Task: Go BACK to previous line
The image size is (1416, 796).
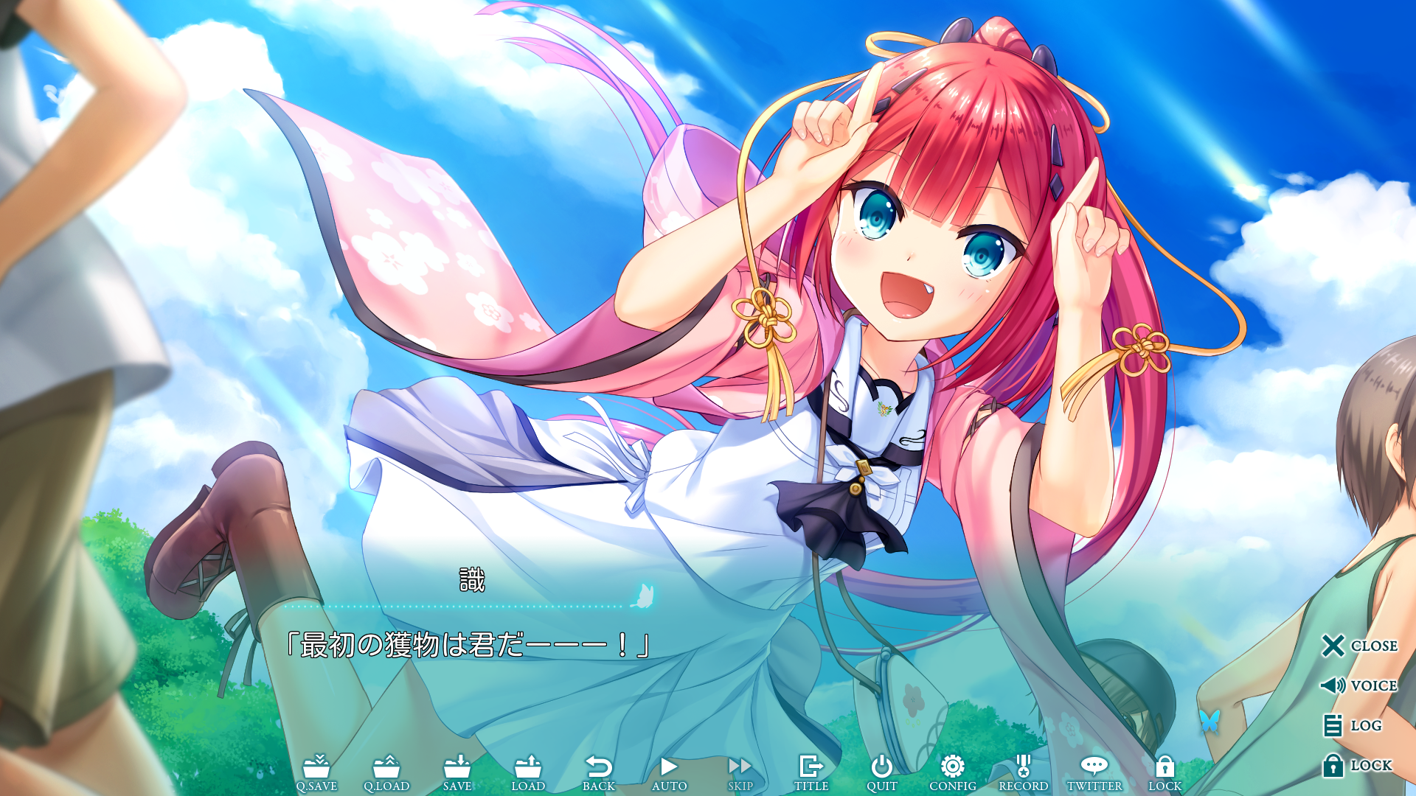Action: click(599, 773)
